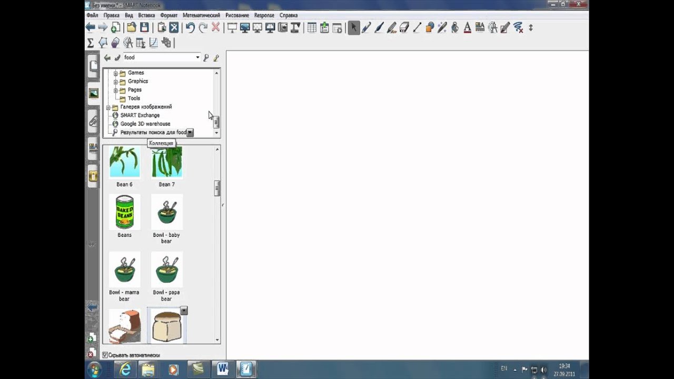Open the Вставка menu
674x379 pixels.
[146, 15]
